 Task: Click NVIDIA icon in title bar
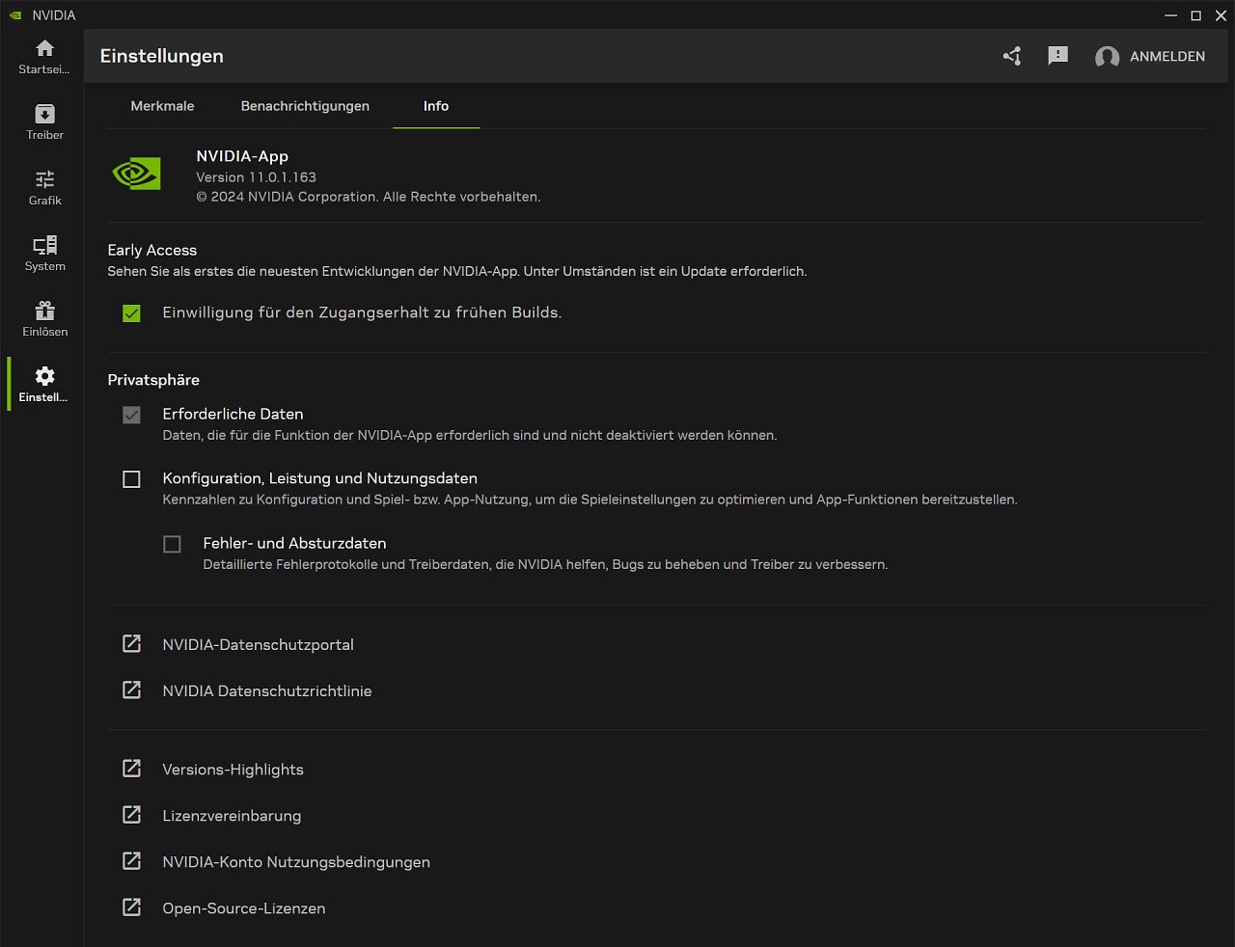[15, 15]
